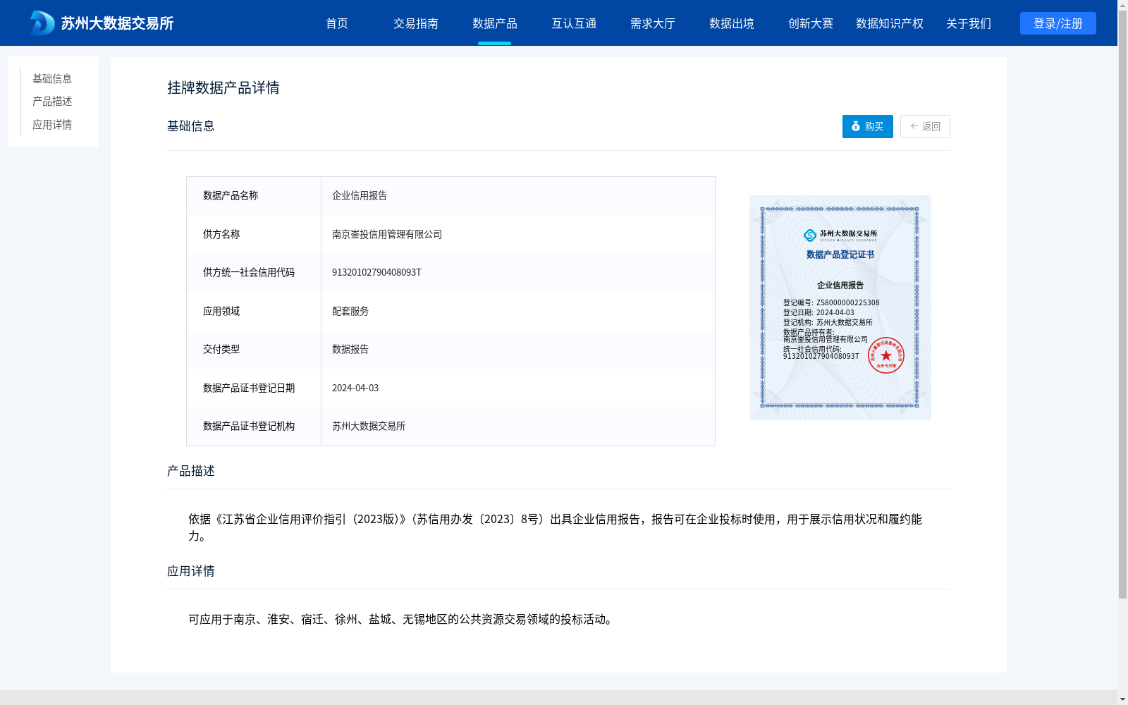Click the scrollbar down arrow
This screenshot has width=1128, height=705.
click(x=1122, y=699)
